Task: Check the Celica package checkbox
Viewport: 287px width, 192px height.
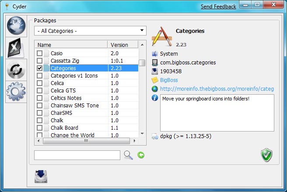Action: [39, 83]
